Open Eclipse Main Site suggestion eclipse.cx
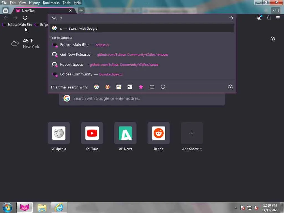Screen dimensions: 284x213 [142, 45]
